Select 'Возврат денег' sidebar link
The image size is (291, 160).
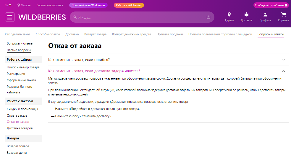(17, 153)
